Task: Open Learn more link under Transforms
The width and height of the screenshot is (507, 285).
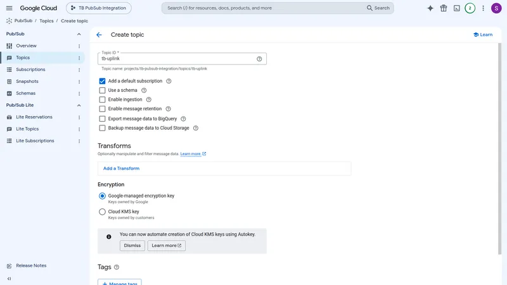Action: pos(193,154)
